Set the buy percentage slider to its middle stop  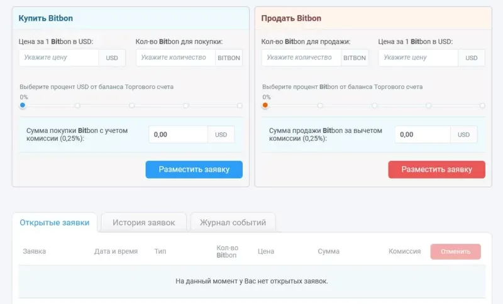(x=132, y=105)
